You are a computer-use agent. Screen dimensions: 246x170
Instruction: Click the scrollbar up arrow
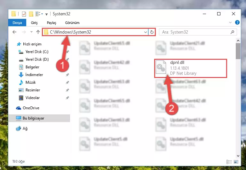point(238,41)
